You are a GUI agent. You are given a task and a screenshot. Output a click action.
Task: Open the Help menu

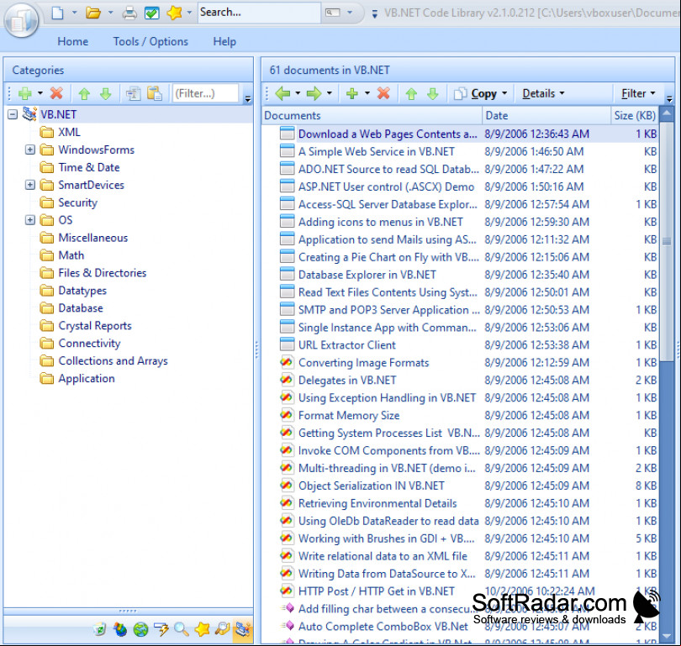224,42
